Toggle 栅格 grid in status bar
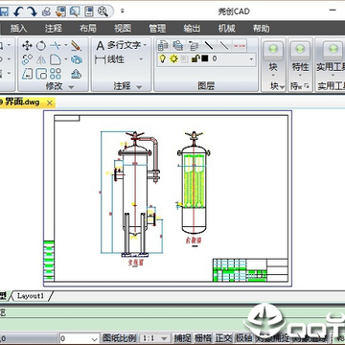Screen dimensions: 345x345 (x=203, y=338)
